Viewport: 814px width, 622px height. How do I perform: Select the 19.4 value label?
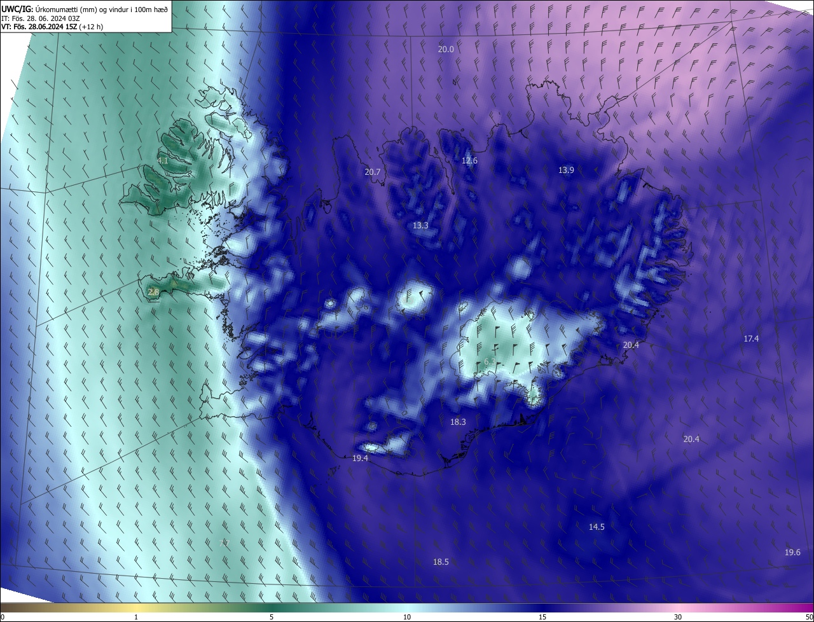(x=360, y=458)
